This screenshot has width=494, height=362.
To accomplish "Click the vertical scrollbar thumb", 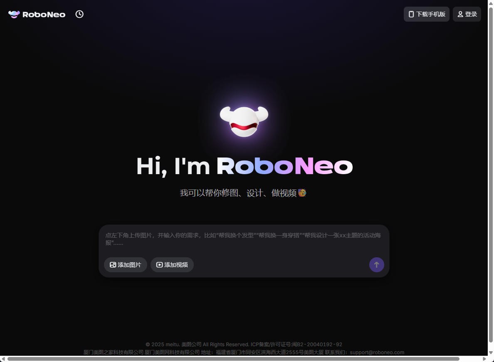I will coord(491,175).
